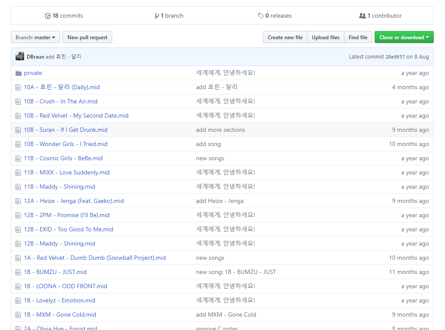The width and height of the screenshot is (445, 330).
Task: Click file icon beside Lovelyz - Emotion.mid
Action: pos(18,301)
